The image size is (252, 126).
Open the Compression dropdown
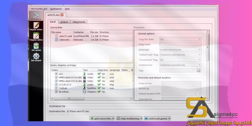pyautogui.click(x=180, y=65)
